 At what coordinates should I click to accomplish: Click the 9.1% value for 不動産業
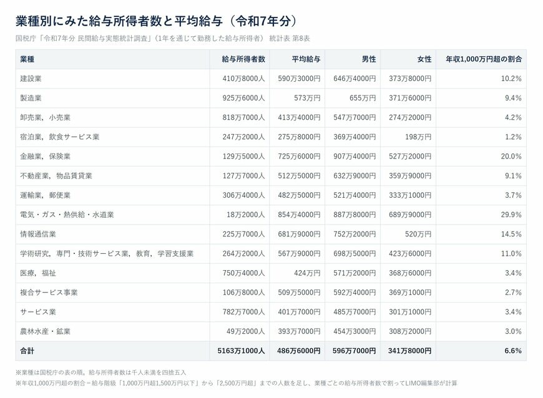click(x=513, y=176)
